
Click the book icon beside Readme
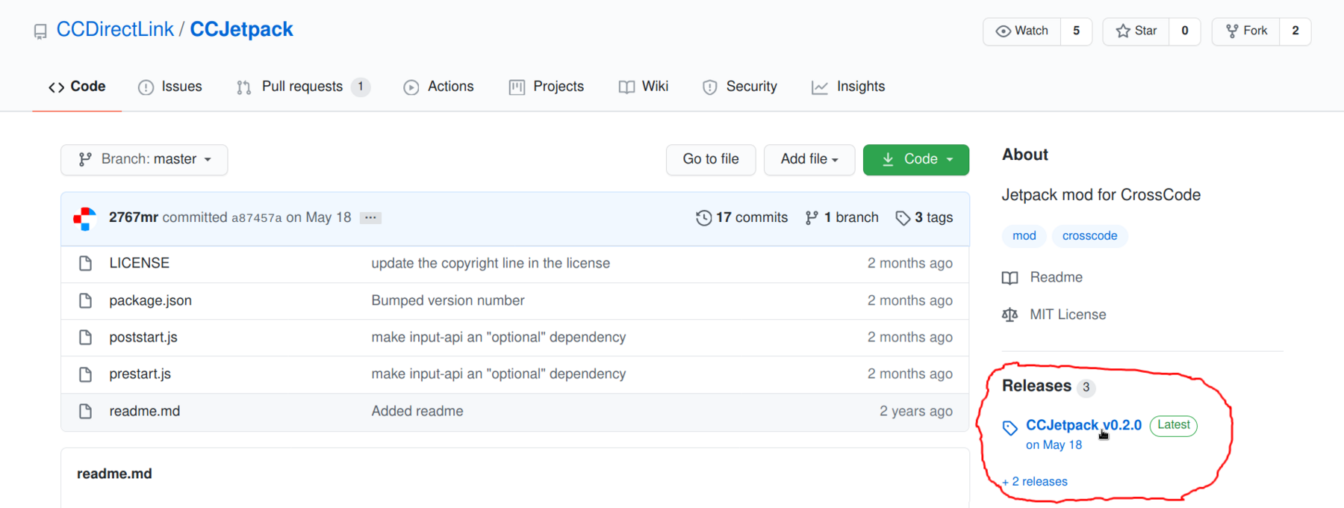(1009, 278)
